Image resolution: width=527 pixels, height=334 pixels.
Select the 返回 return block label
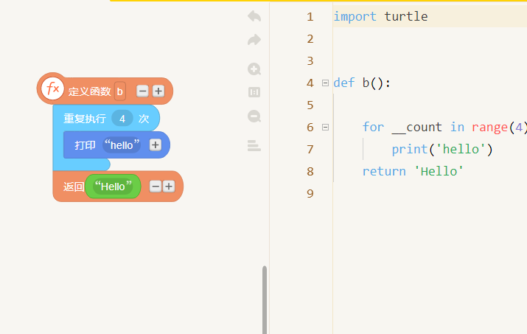(x=74, y=187)
